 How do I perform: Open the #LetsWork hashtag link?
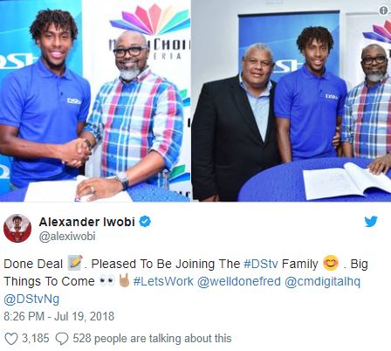pos(163,281)
